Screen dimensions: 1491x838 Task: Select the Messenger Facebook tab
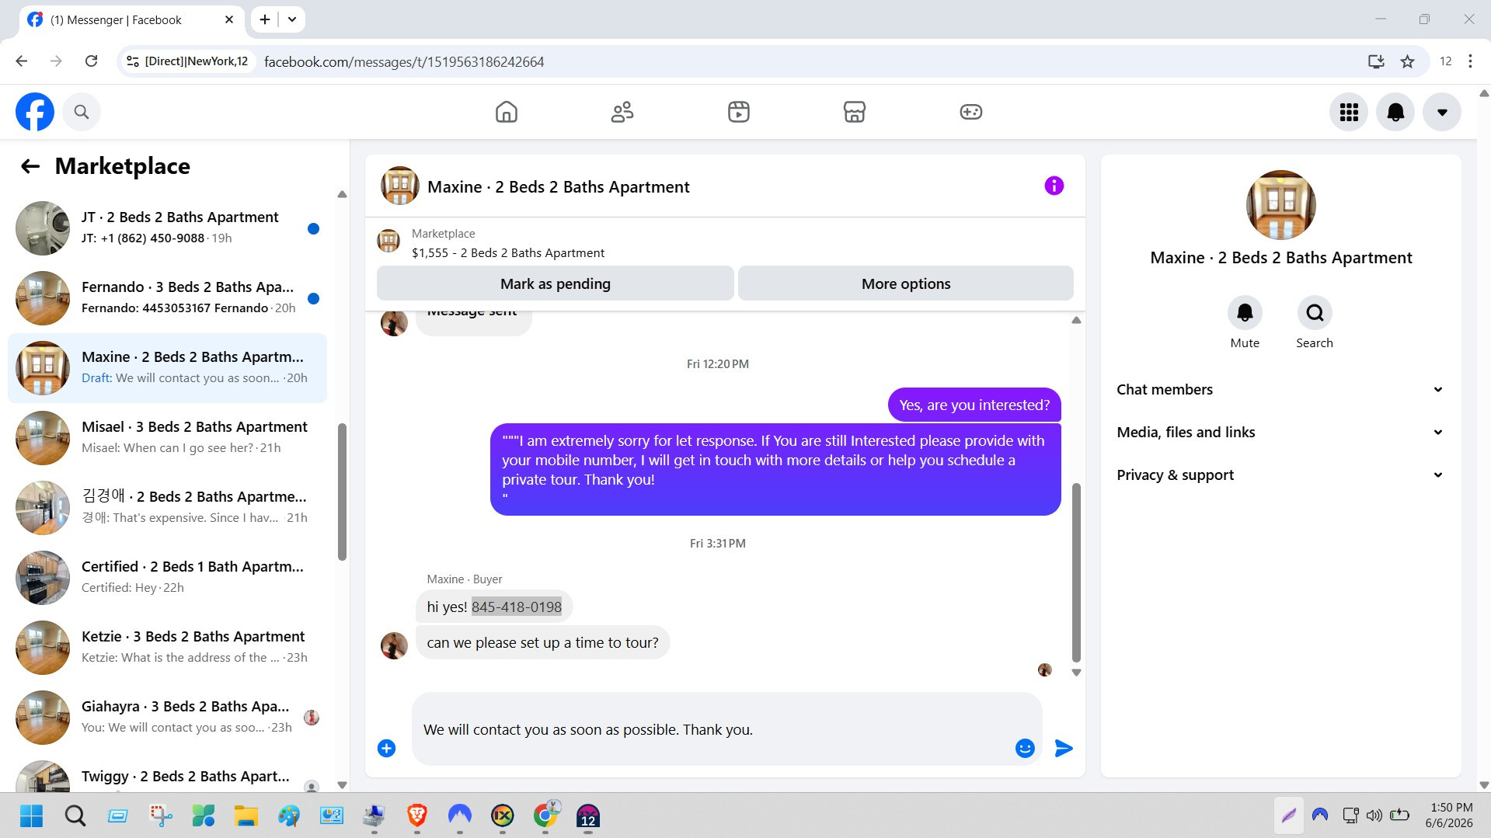(131, 19)
